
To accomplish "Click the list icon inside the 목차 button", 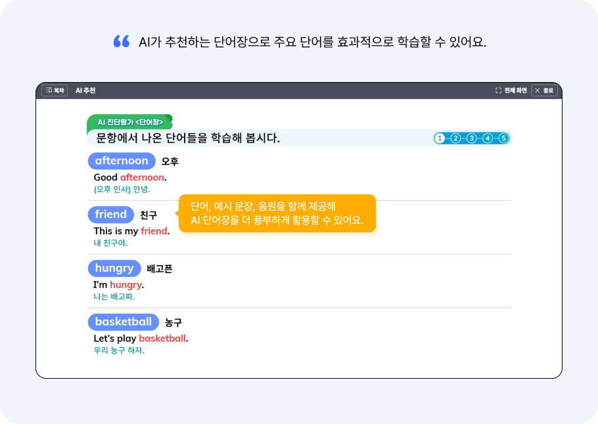I will coord(47,90).
